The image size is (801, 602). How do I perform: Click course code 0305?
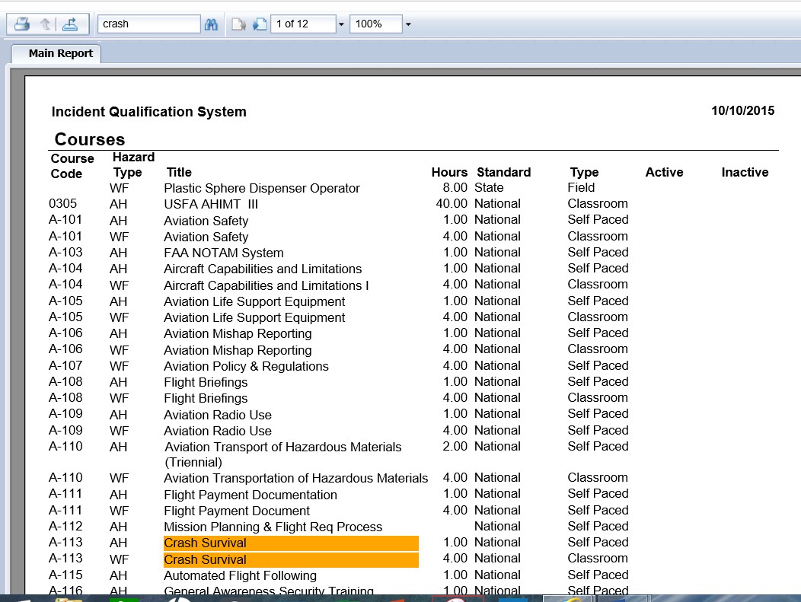[x=63, y=203]
